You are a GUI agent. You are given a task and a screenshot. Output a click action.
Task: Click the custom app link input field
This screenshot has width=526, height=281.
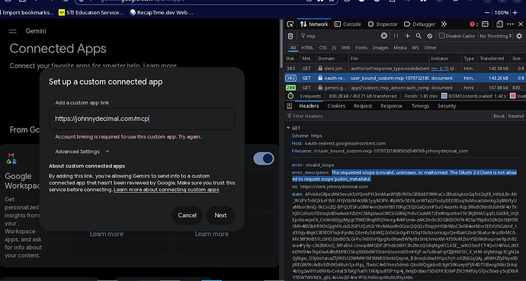(142, 119)
